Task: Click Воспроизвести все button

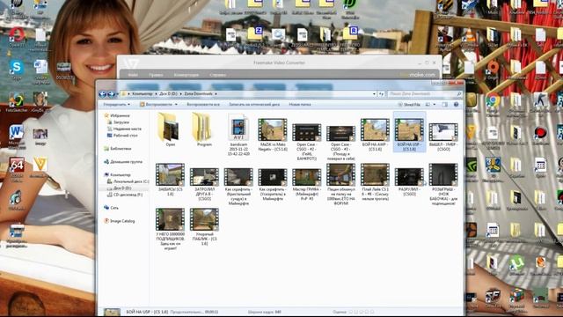Action: click(203, 105)
